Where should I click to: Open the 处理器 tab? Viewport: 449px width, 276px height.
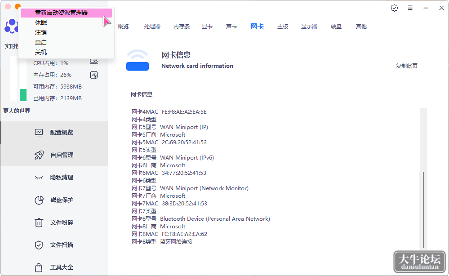click(x=152, y=27)
